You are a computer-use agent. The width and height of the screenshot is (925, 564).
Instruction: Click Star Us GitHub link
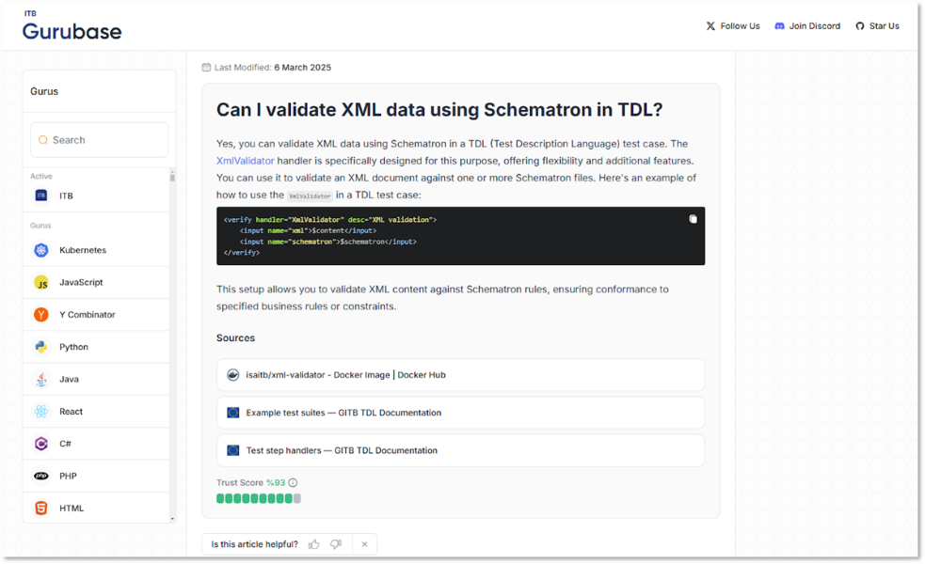tap(877, 26)
